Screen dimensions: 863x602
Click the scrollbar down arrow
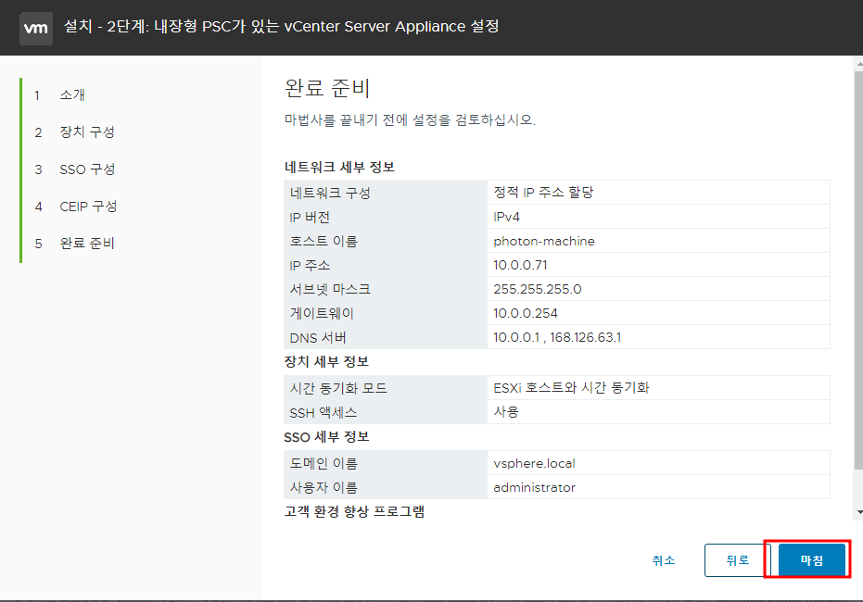click(x=859, y=512)
